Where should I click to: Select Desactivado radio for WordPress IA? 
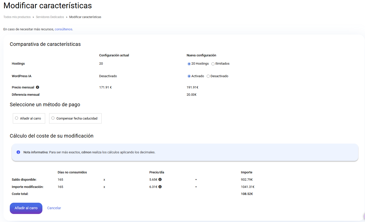208,76
